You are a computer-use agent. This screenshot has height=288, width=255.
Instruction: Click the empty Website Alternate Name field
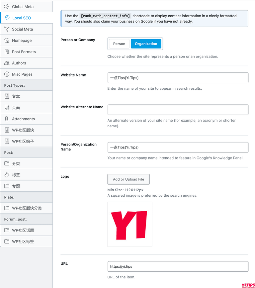pyautogui.click(x=178, y=110)
